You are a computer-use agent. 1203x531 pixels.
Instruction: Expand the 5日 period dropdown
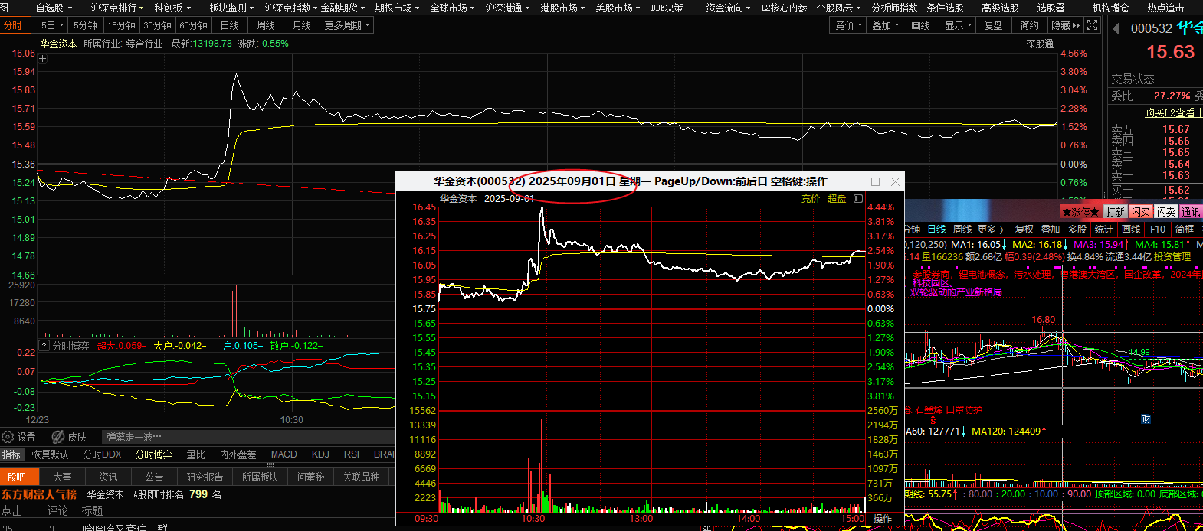tap(52, 25)
